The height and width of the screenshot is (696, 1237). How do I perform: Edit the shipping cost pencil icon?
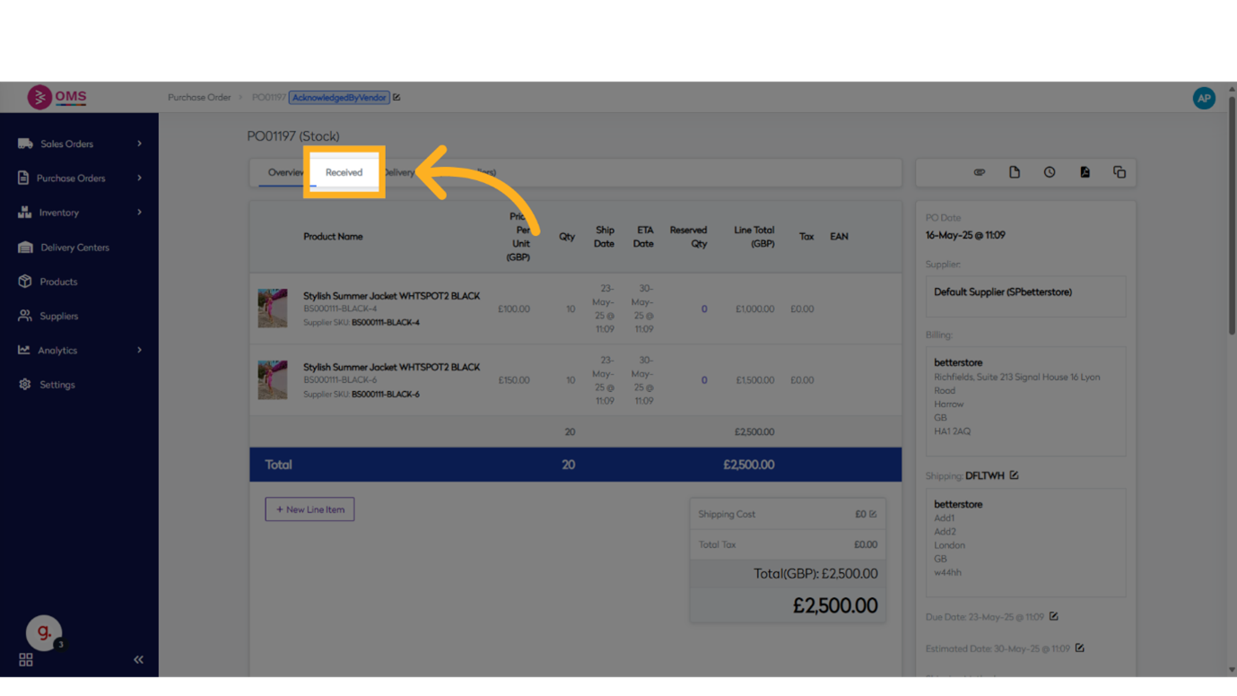point(873,514)
